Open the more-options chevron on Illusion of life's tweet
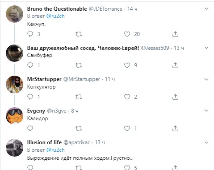This screenshot has height=170, width=214. point(206,142)
